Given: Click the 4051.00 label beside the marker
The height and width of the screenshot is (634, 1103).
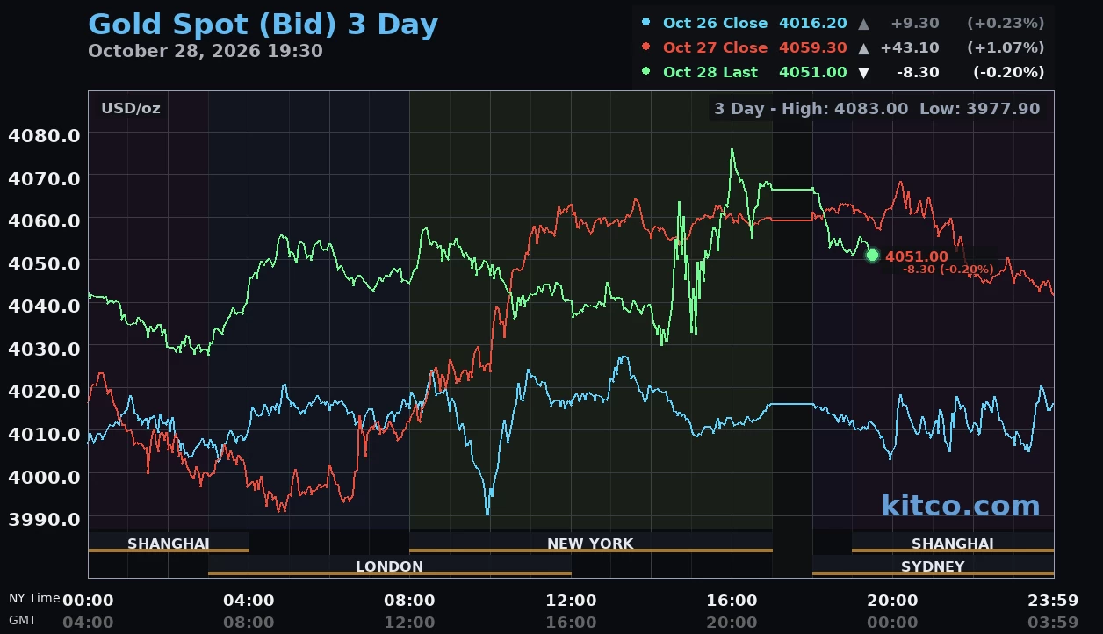Looking at the screenshot, I should tap(917, 256).
